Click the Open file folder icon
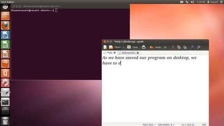 click(111, 47)
